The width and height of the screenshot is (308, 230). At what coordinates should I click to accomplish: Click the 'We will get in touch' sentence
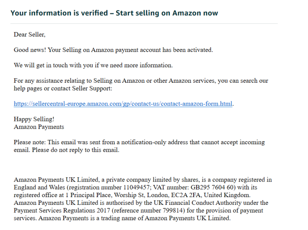[93, 65]
